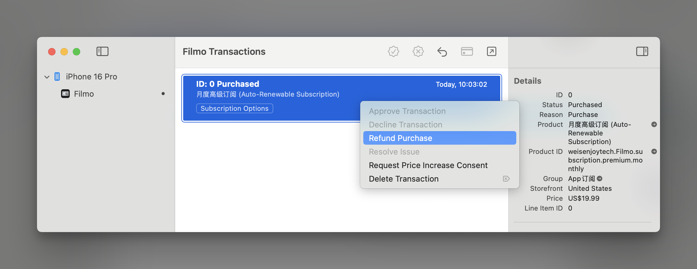The image size is (697, 269).
Task: Click the Product ID arrow icon
Action: point(654,151)
